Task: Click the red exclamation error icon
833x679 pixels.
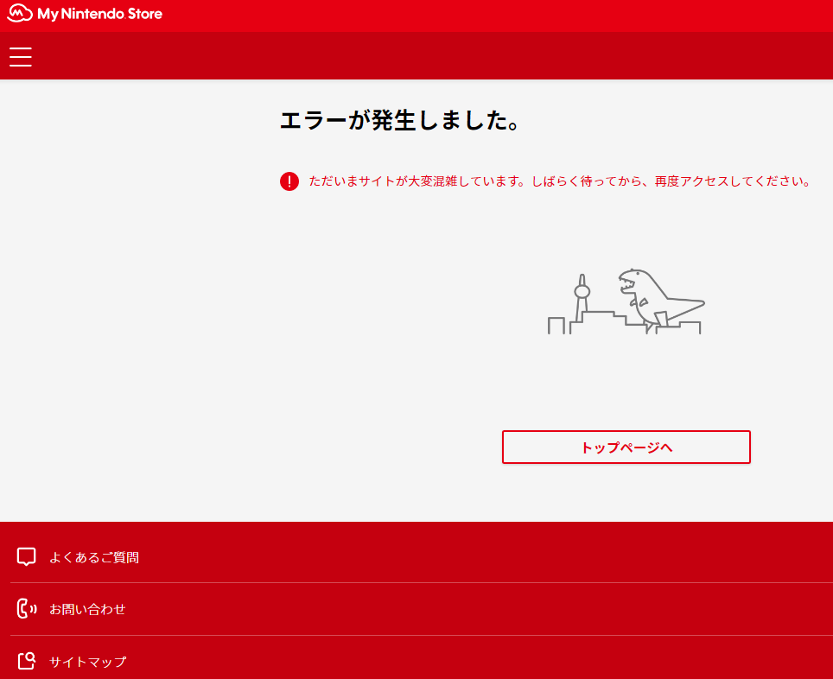Action: coord(289,181)
